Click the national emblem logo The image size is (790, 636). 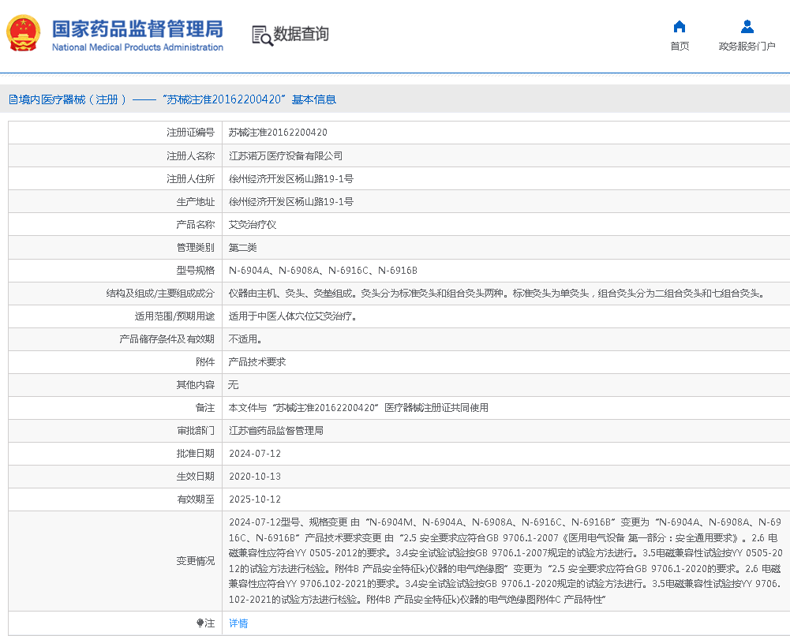[x=24, y=34]
